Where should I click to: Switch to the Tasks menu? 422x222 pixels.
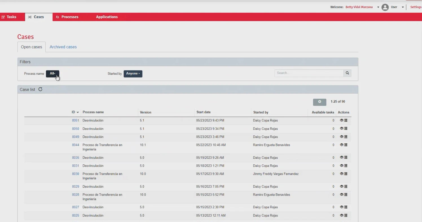coord(9,17)
